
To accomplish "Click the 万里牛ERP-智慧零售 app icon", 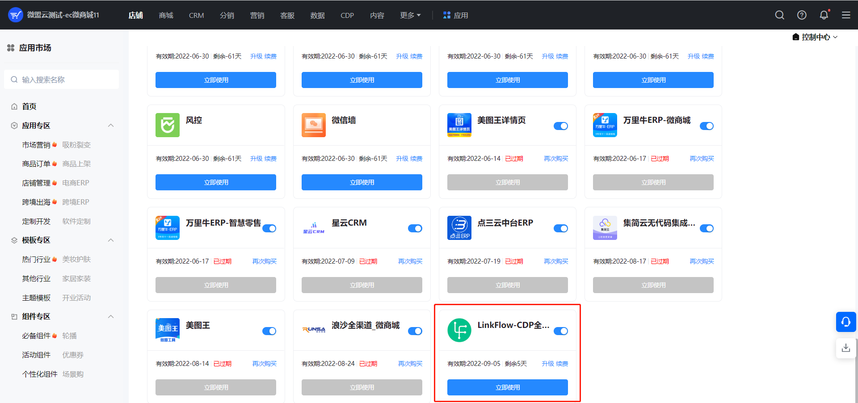I will coord(168,228).
